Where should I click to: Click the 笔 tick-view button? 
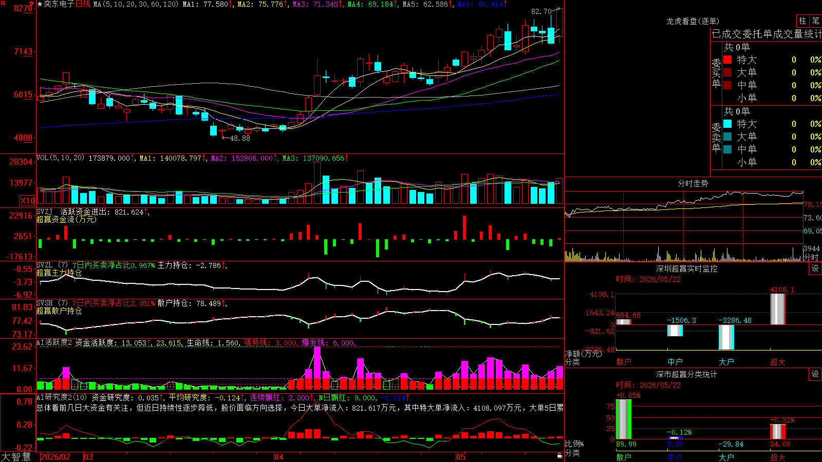pyautogui.click(x=815, y=21)
